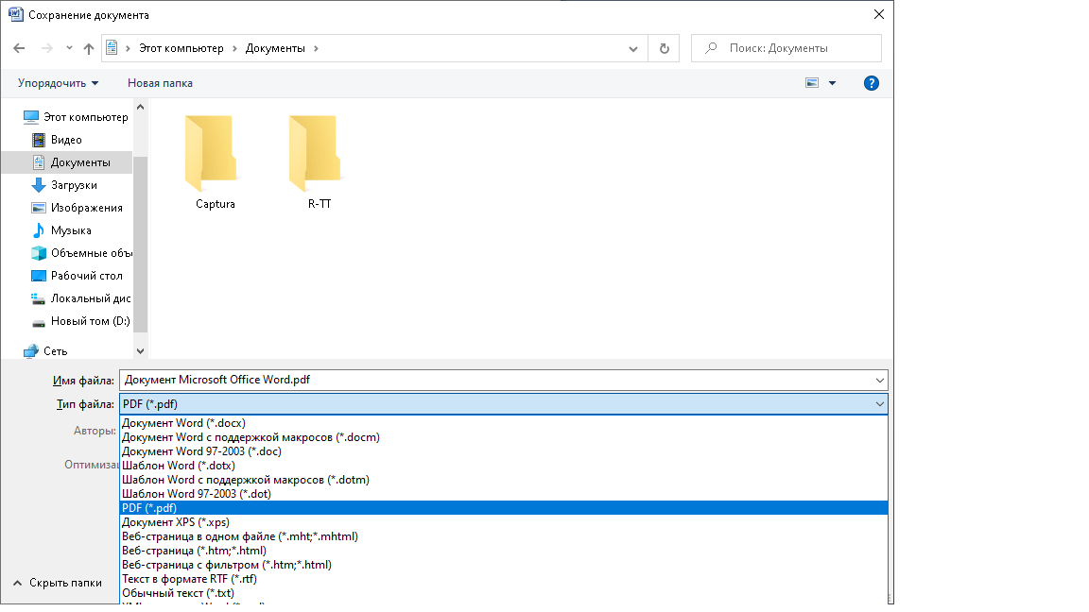
Task: Select Этот компьютер in the tree
Action: [x=75, y=117]
